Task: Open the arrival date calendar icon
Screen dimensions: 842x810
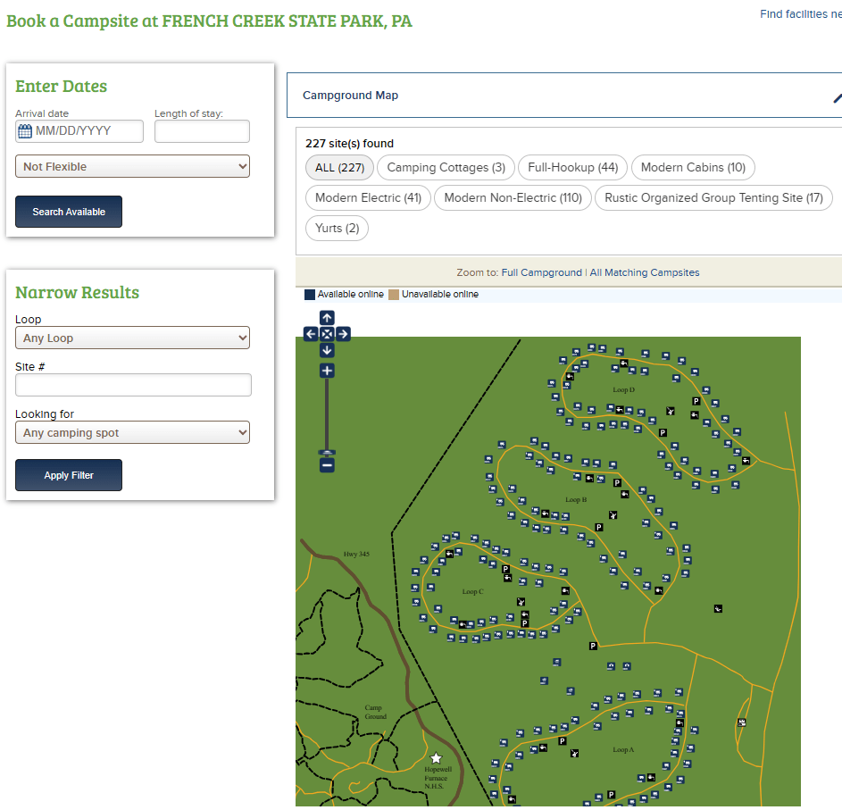Action: click(x=25, y=131)
